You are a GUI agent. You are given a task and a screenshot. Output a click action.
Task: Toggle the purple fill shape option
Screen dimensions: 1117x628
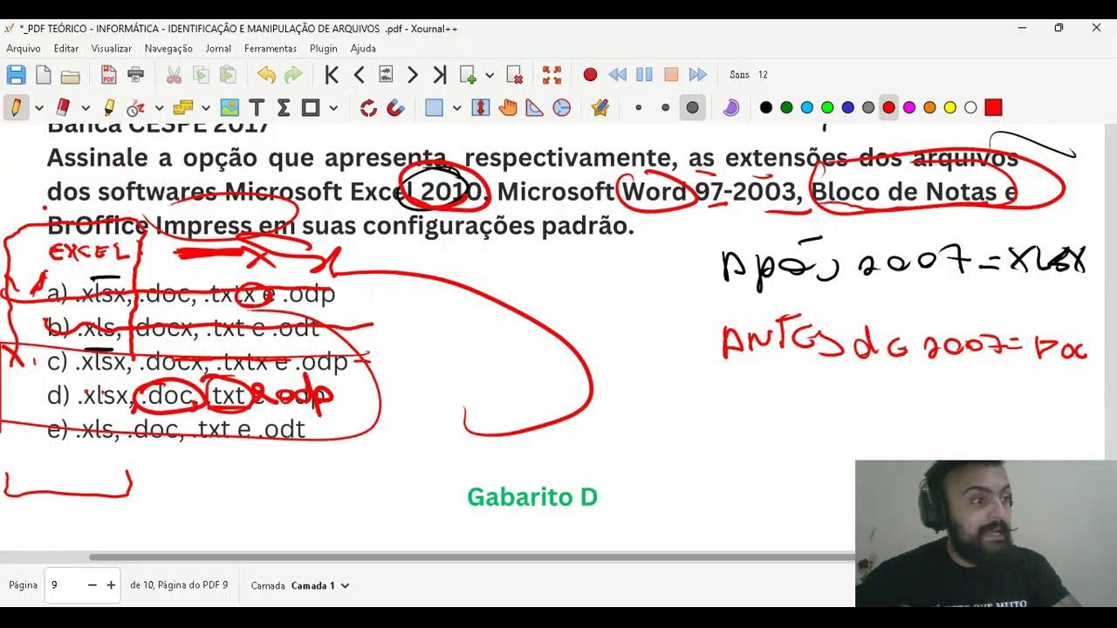[x=731, y=107]
